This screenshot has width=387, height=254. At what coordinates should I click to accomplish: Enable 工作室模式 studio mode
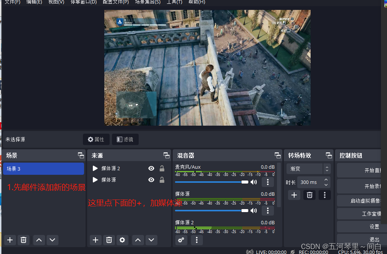pyautogui.click(x=359, y=214)
